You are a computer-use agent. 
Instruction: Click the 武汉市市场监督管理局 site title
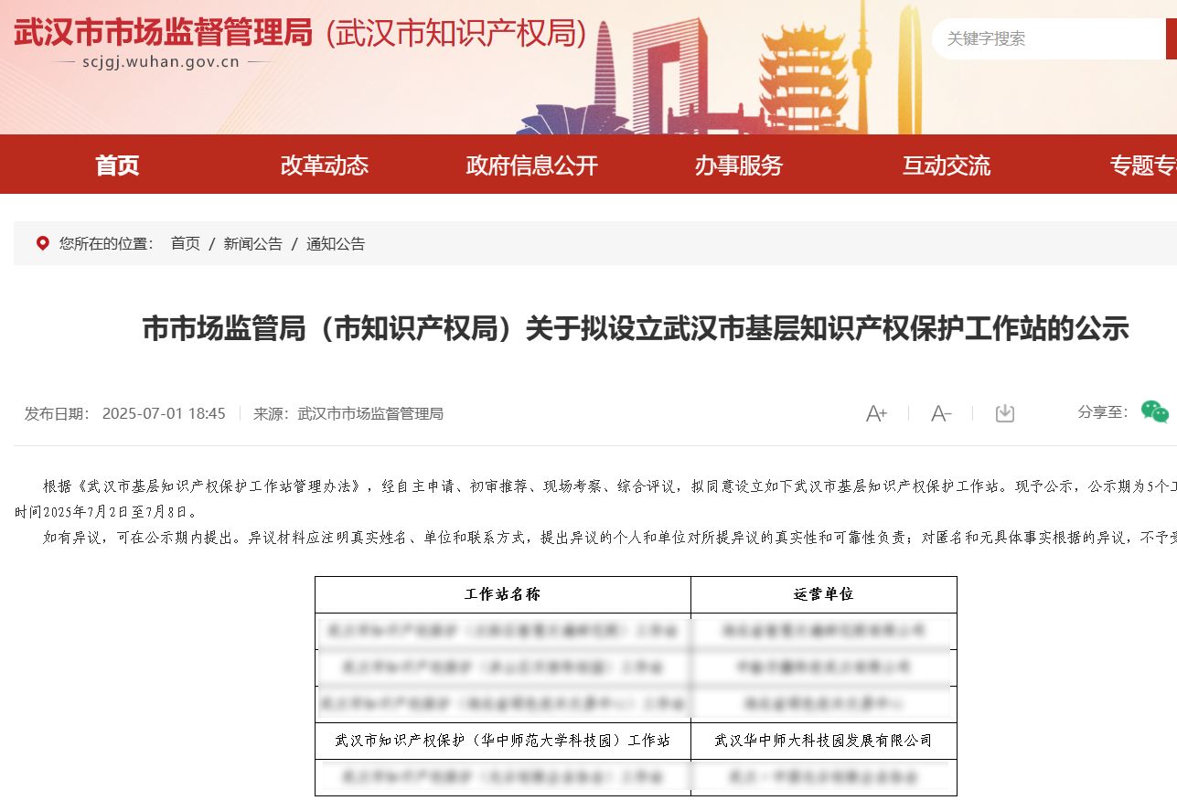click(x=164, y=33)
